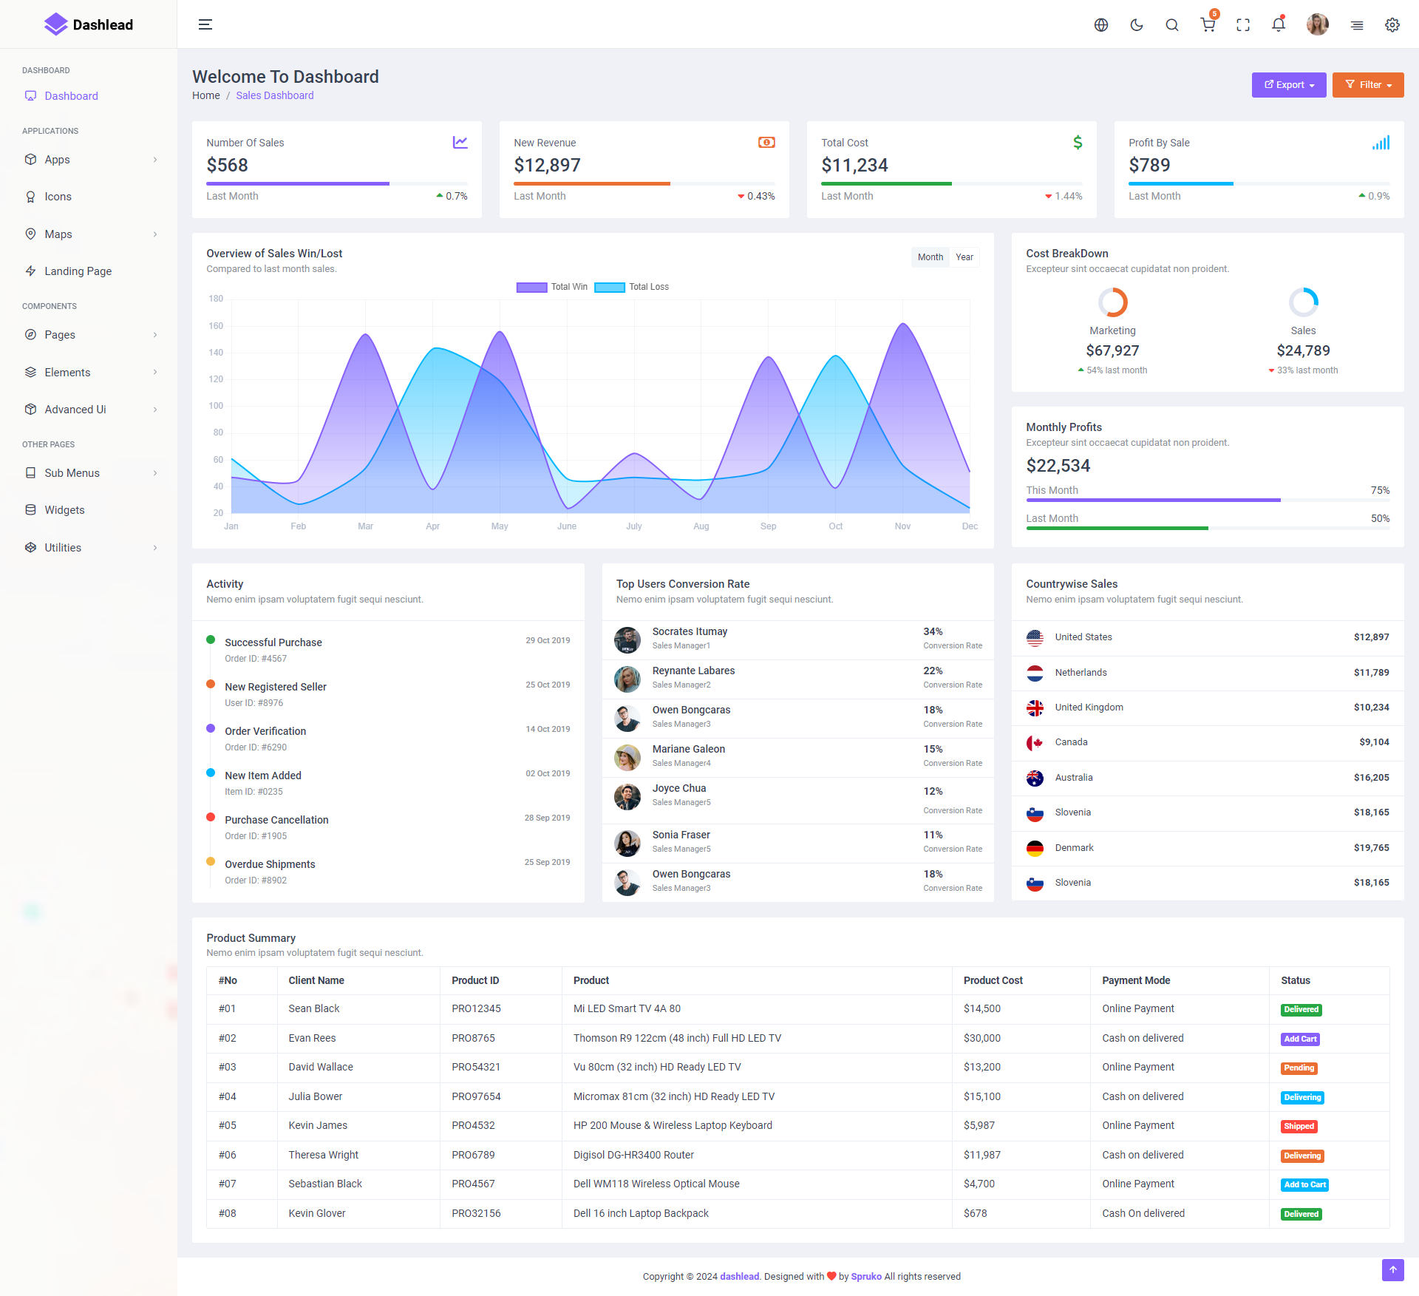Click the Sales Dashboard breadcrumb link
1419x1296 pixels.
[274, 95]
